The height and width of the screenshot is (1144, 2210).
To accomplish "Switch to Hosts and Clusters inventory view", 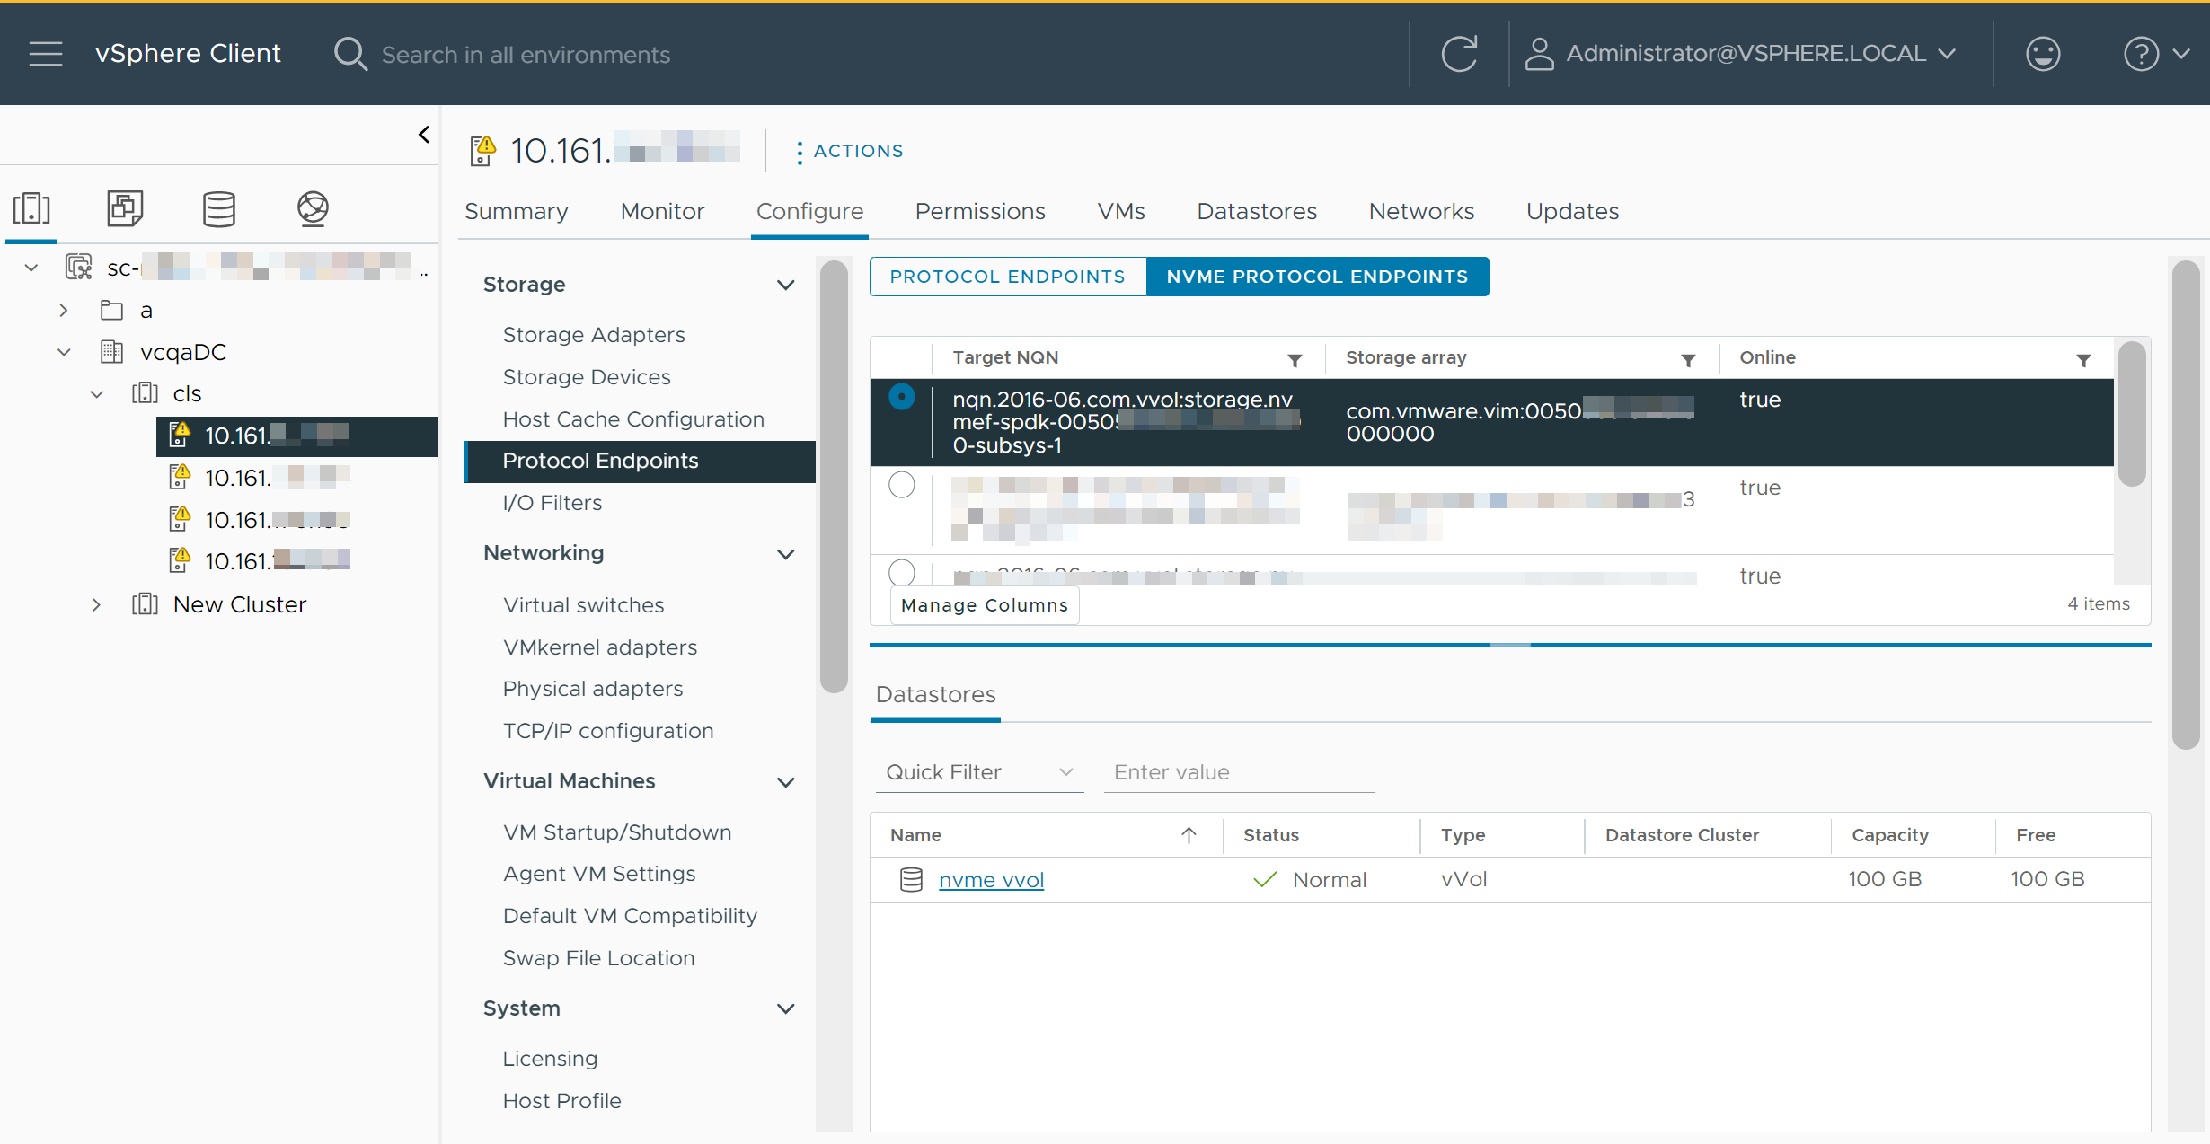I will (x=31, y=208).
